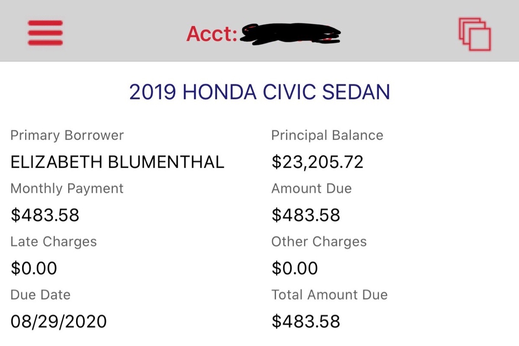The height and width of the screenshot is (346, 519).
Task: Tap the Late Charges label
Action: 54,242
